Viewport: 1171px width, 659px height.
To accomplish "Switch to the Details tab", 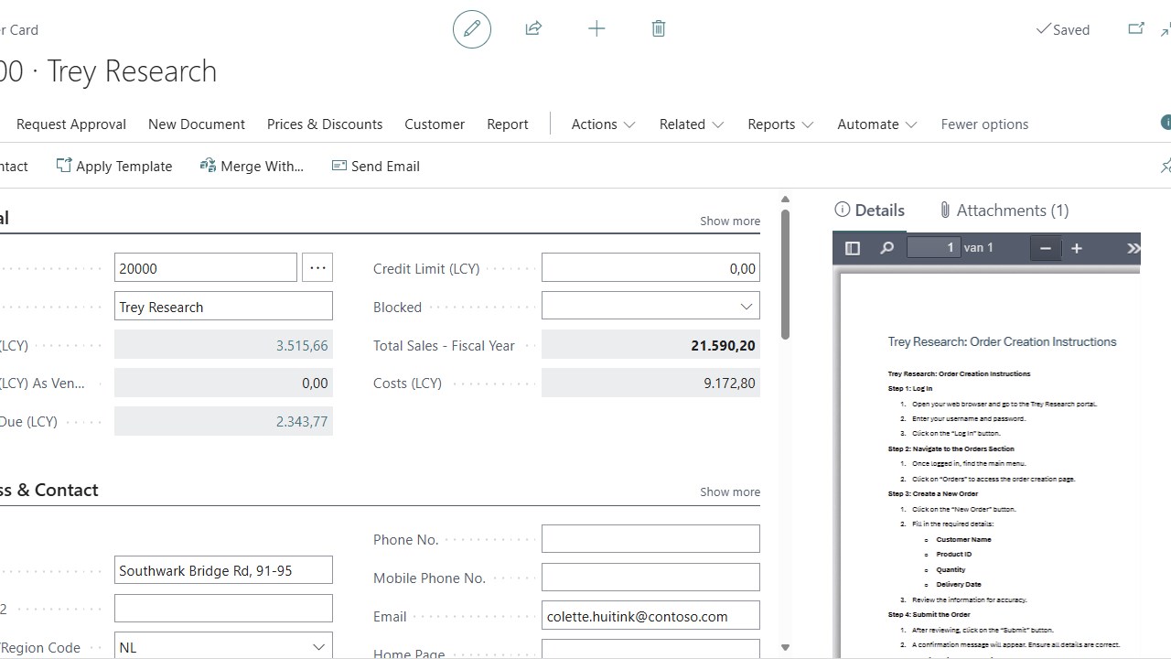I will 870,211.
